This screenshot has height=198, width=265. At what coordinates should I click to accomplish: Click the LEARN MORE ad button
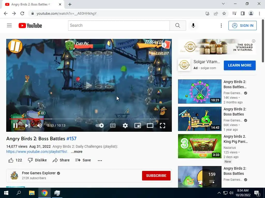click(x=240, y=65)
